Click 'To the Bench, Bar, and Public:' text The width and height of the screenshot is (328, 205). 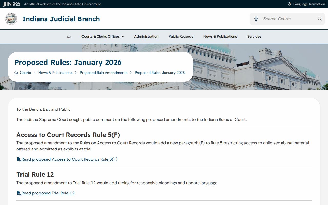pyautogui.click(x=44, y=109)
